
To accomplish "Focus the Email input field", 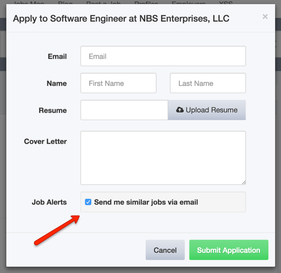I will [163, 56].
